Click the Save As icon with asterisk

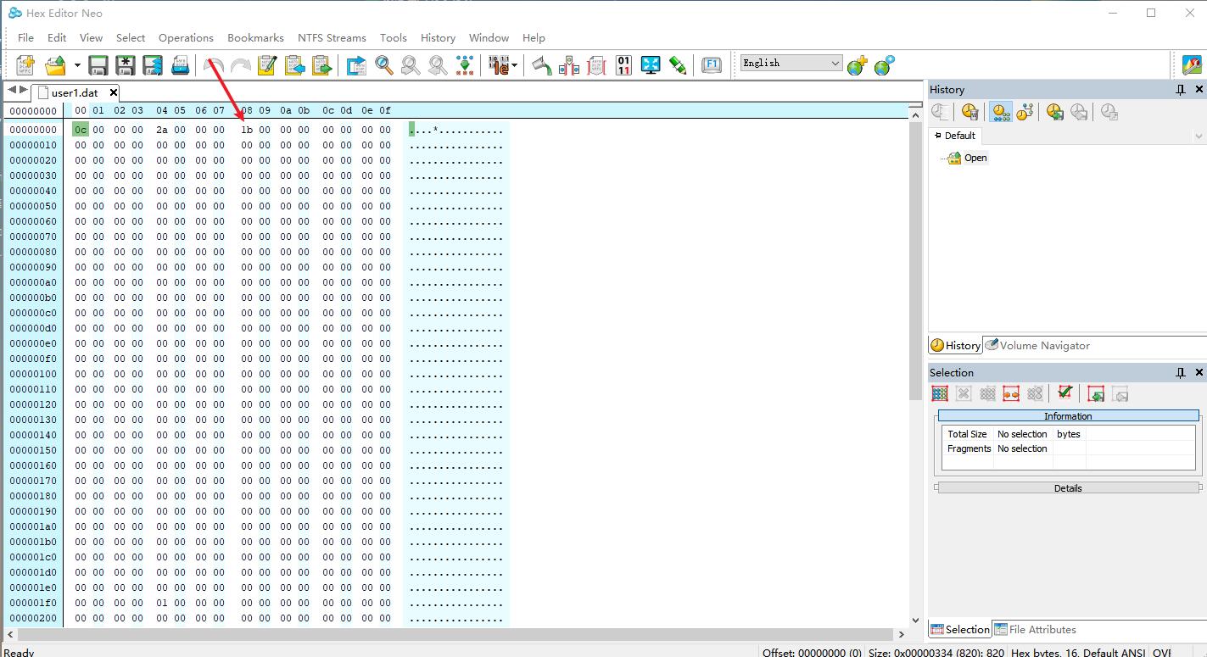126,65
